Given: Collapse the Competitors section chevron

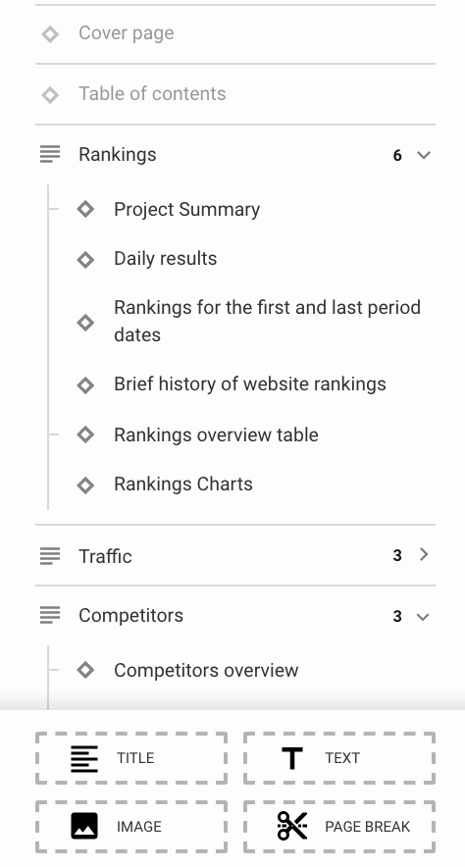Looking at the screenshot, I should click(423, 617).
